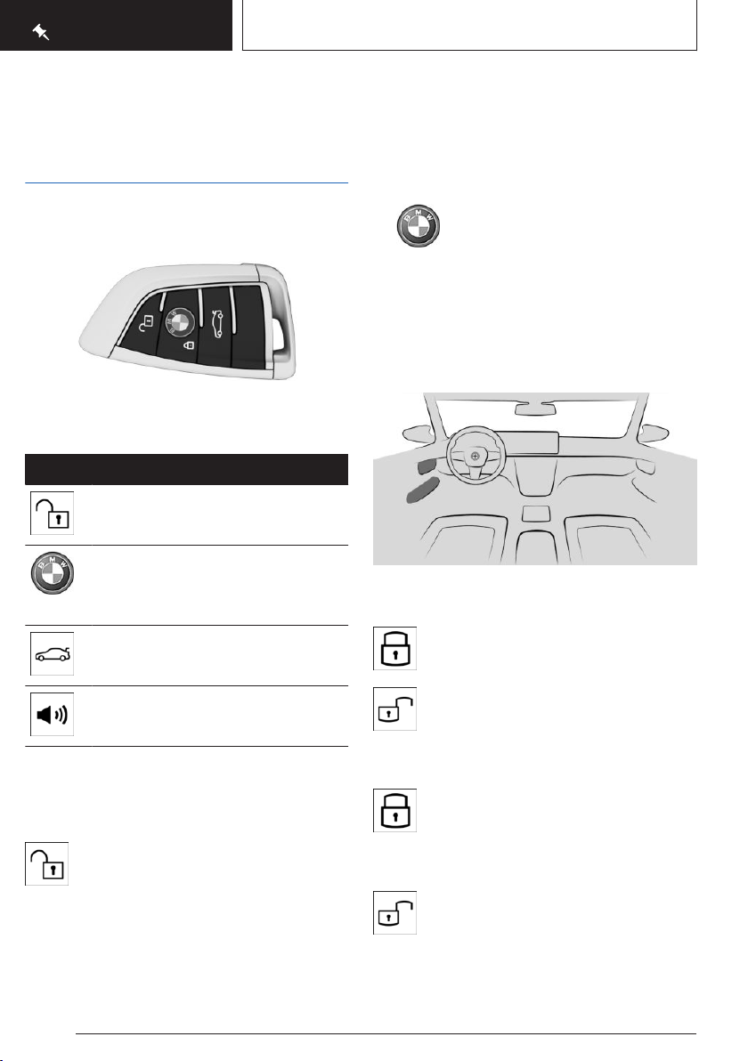Click the pushpin icon in the black header
Viewport: 748px width, 1061px height.
tap(41, 32)
